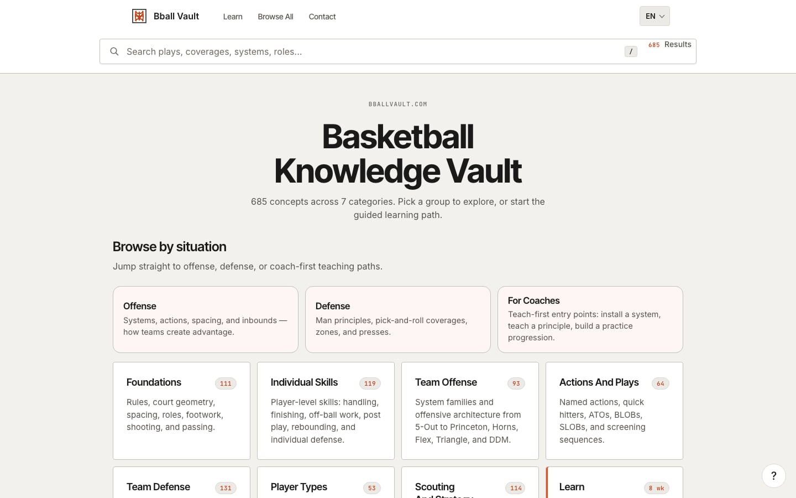Open the Individual Skills category card
The height and width of the screenshot is (498, 796).
(326, 411)
